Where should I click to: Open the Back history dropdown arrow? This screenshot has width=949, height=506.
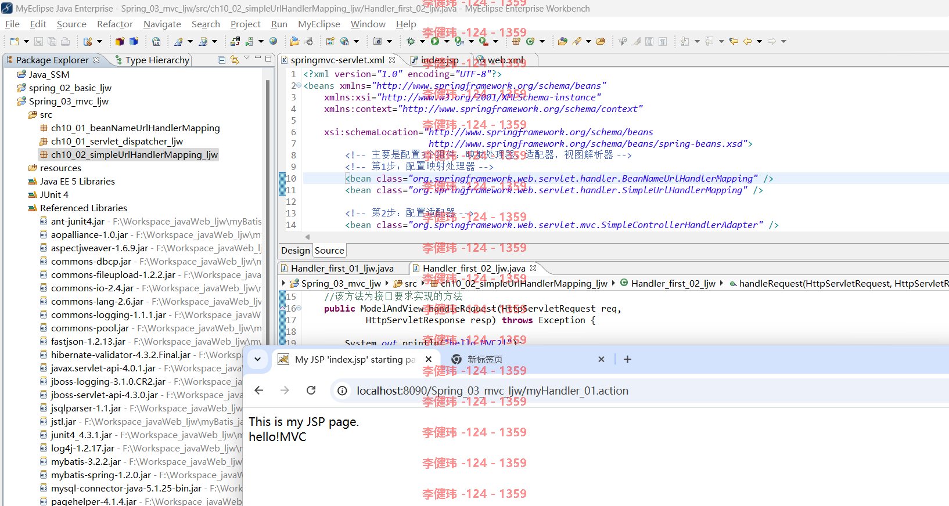tap(759, 41)
